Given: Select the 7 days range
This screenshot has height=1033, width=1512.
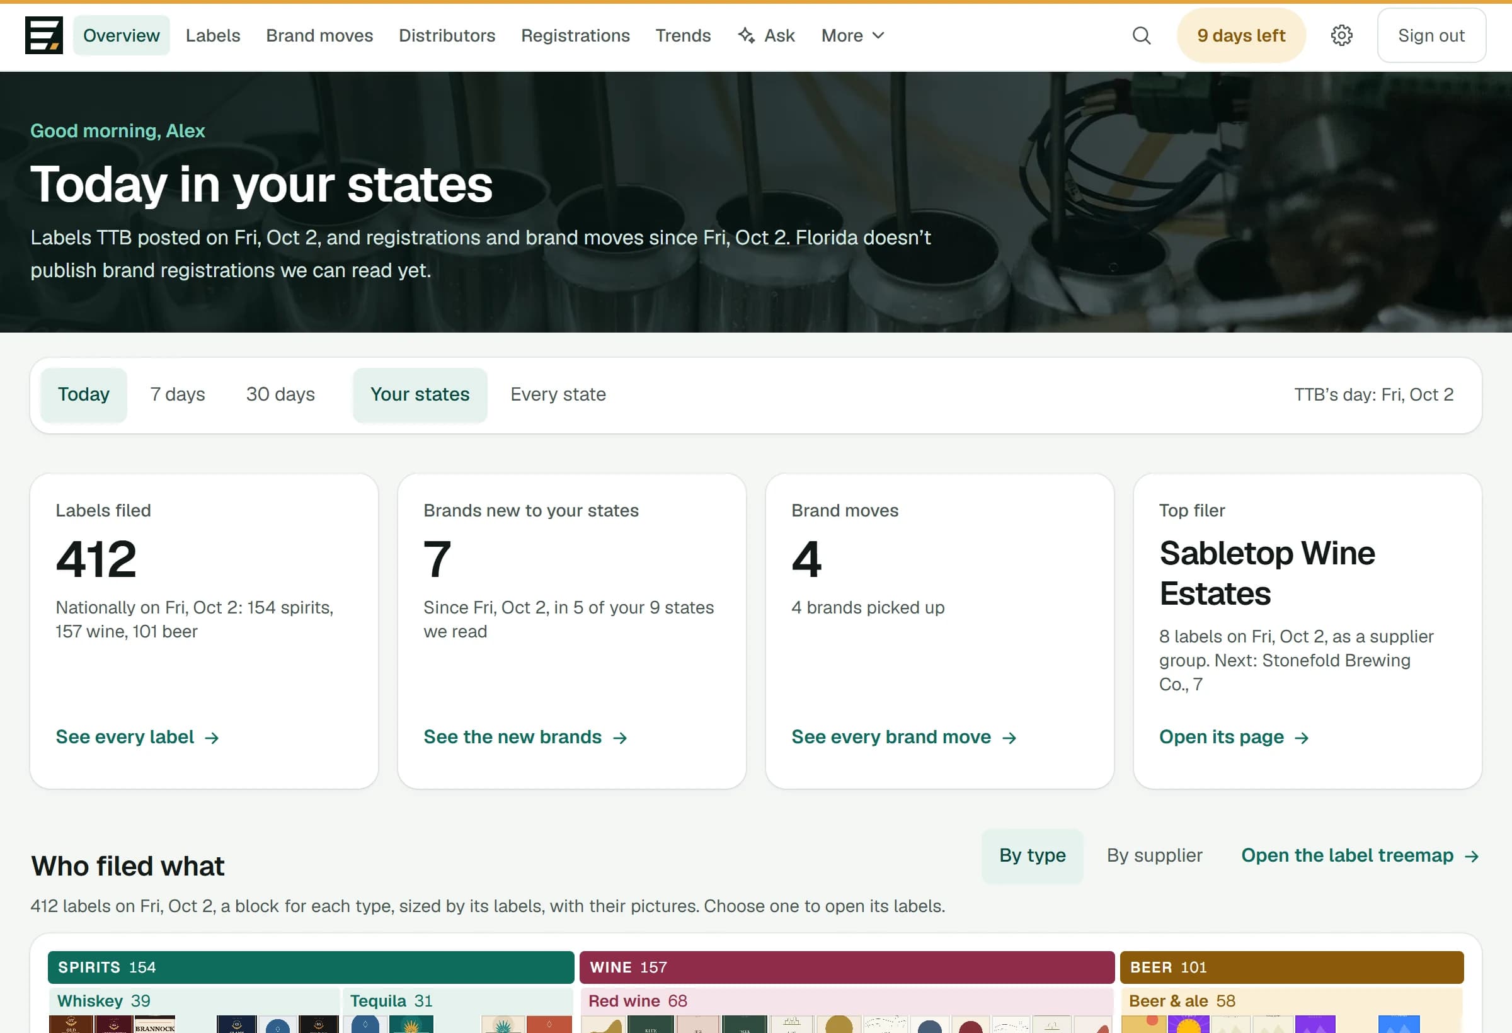Looking at the screenshot, I should 178,394.
